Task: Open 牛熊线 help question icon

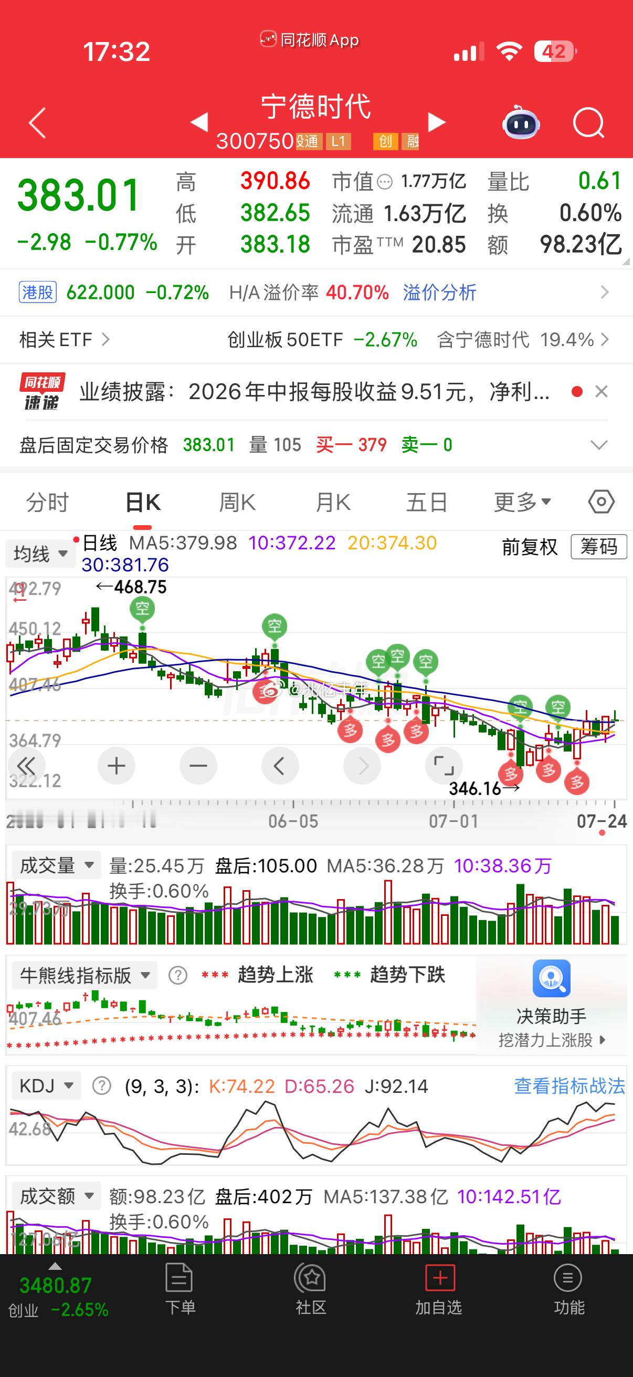Action: tap(178, 976)
